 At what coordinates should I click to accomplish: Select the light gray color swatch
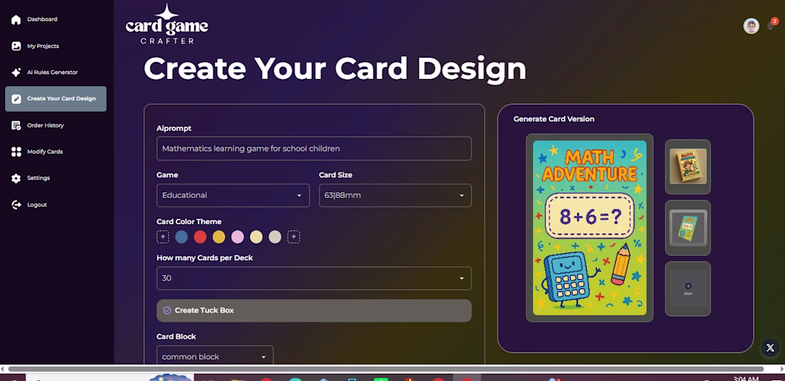[x=275, y=236]
